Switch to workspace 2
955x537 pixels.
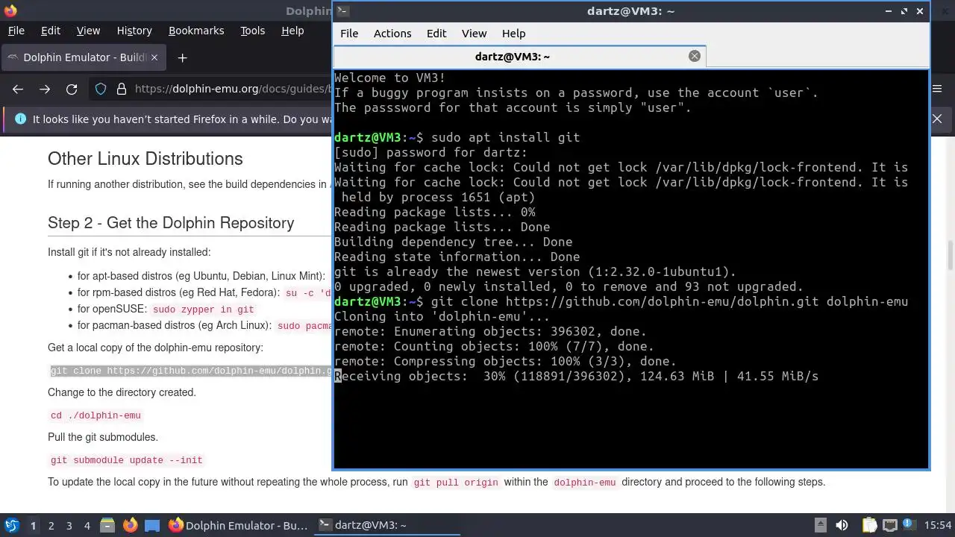point(51,526)
